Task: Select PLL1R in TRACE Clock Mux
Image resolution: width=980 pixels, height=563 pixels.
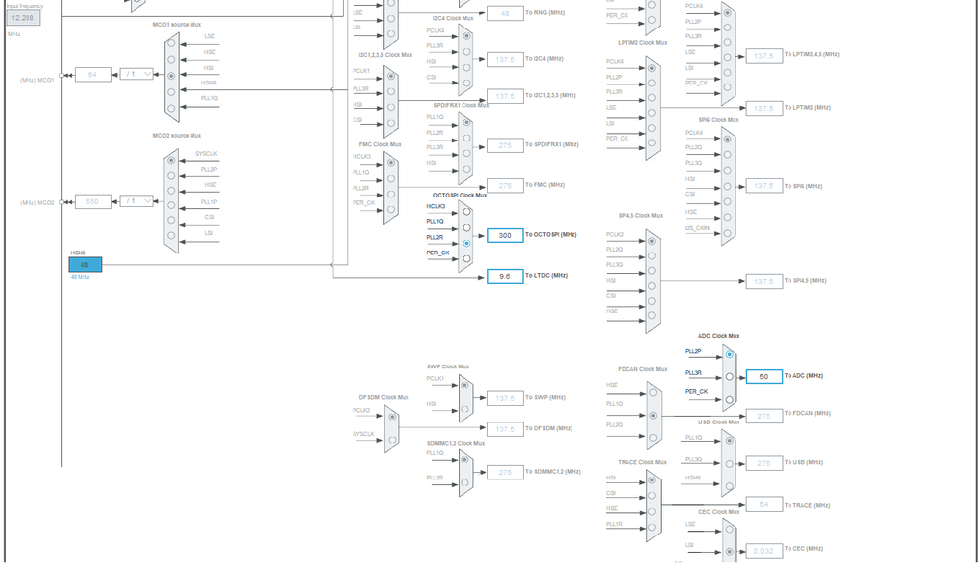Action: [x=652, y=526]
